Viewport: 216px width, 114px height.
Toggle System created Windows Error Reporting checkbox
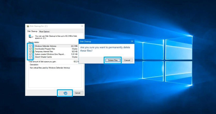(x=30, y=54)
